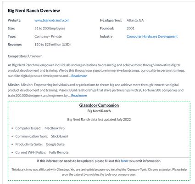Select the Current WFH Policy: label
The height and width of the screenshot is (184, 195).
[x=31, y=152]
